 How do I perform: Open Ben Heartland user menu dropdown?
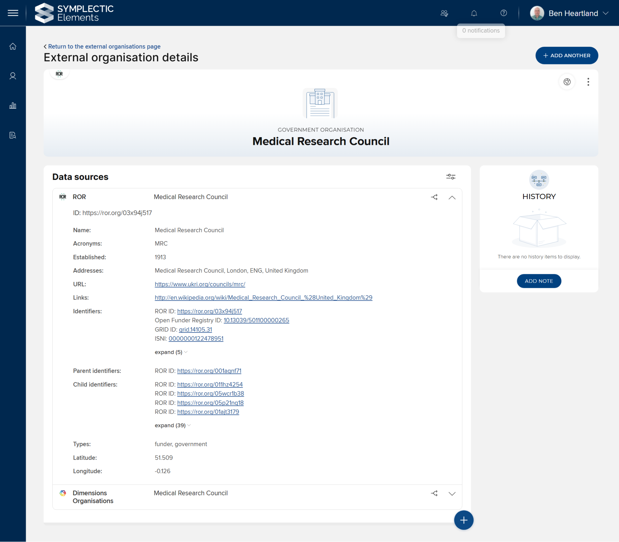coord(605,13)
